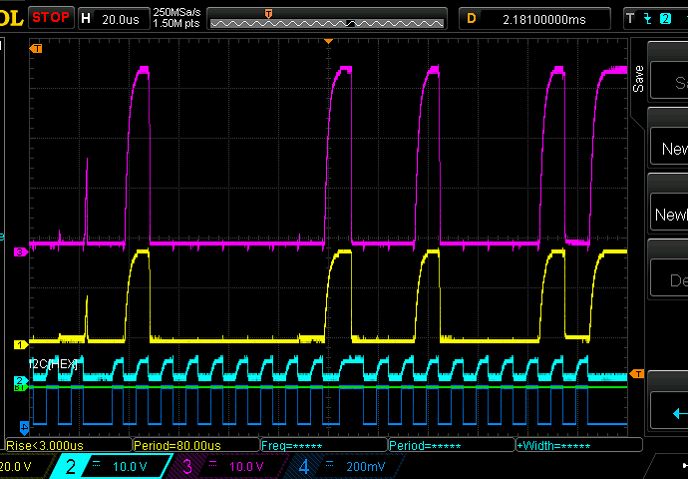Select the H 20.0us horizontal timebase readout
Screen dimensions: 688x479
tap(114, 18)
